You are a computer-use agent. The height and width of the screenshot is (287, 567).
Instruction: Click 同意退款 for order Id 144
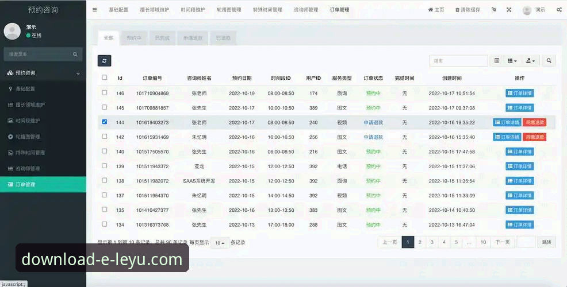click(x=534, y=122)
